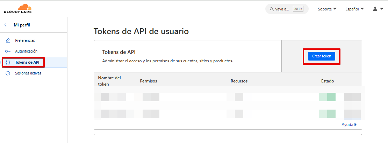Open the Español language dropdown
The image size is (388, 143).
coord(354,9)
